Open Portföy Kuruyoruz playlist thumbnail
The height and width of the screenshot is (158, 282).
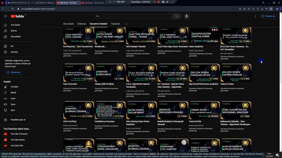pos(110,73)
